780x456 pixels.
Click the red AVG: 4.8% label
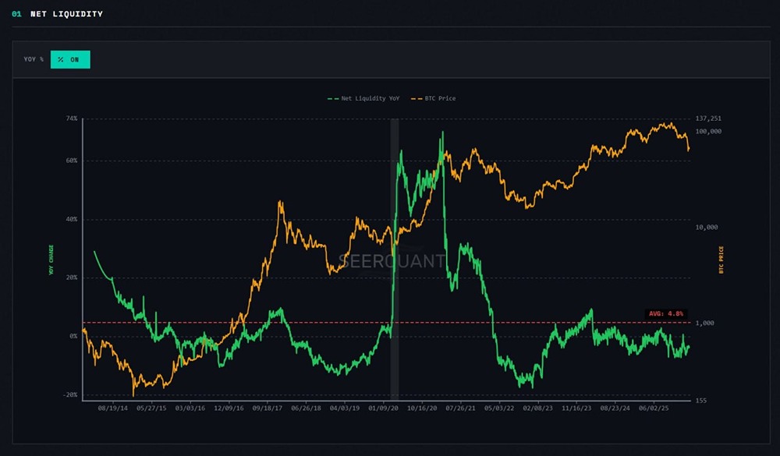tap(666, 313)
